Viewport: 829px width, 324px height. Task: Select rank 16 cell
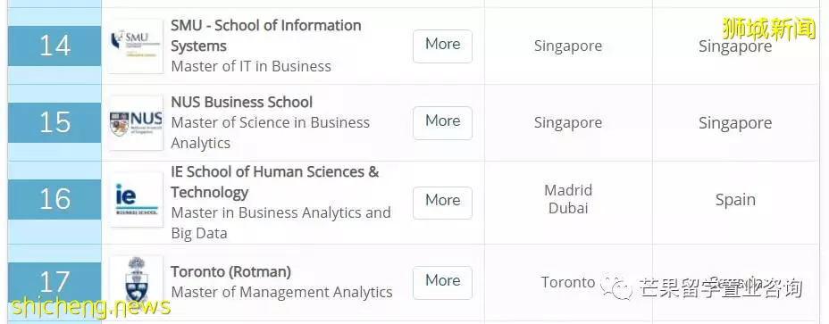click(54, 199)
